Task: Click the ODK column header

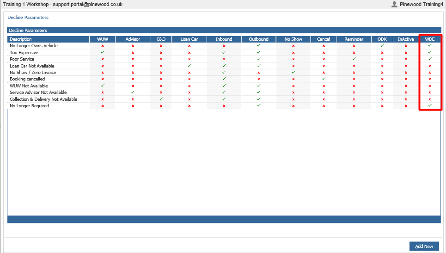Action: point(382,39)
